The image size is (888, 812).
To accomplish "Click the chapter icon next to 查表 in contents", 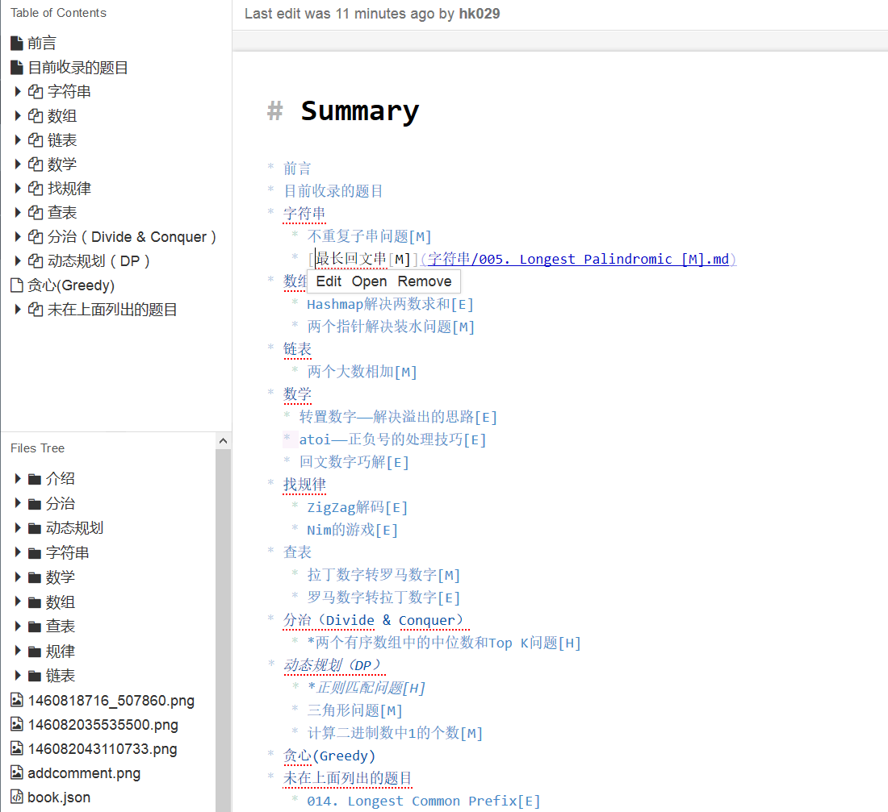I will click(x=35, y=213).
